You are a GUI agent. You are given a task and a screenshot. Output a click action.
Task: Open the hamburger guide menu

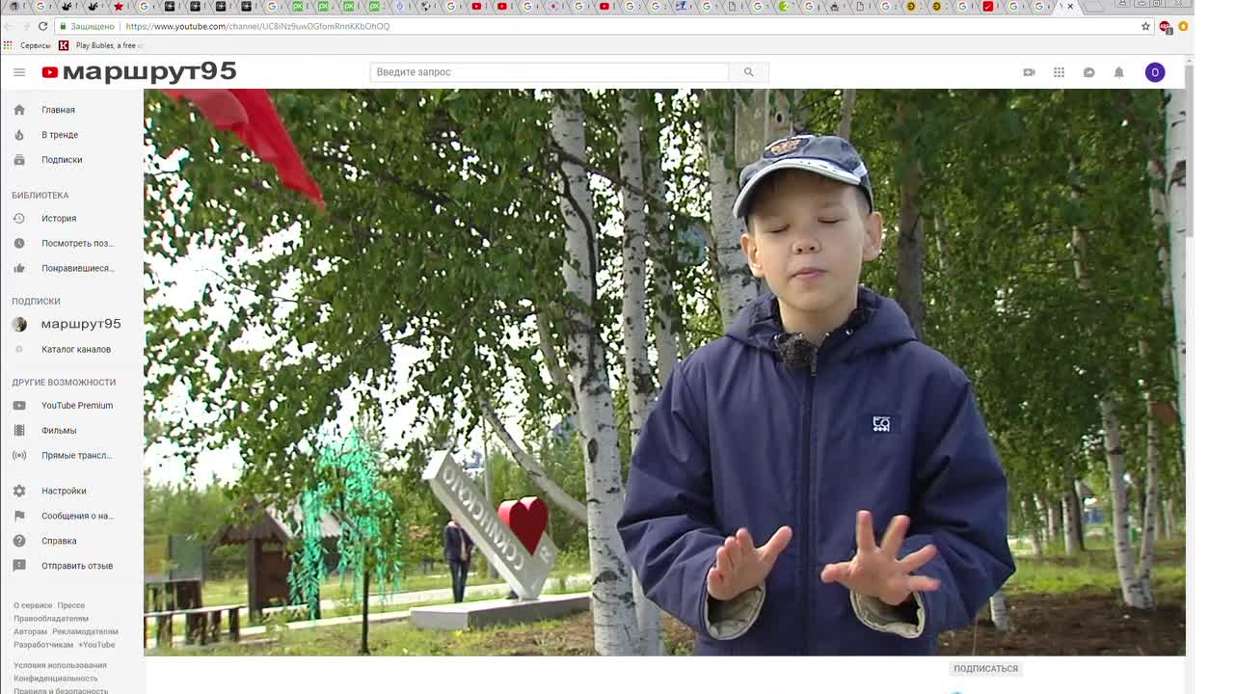pyautogui.click(x=18, y=72)
